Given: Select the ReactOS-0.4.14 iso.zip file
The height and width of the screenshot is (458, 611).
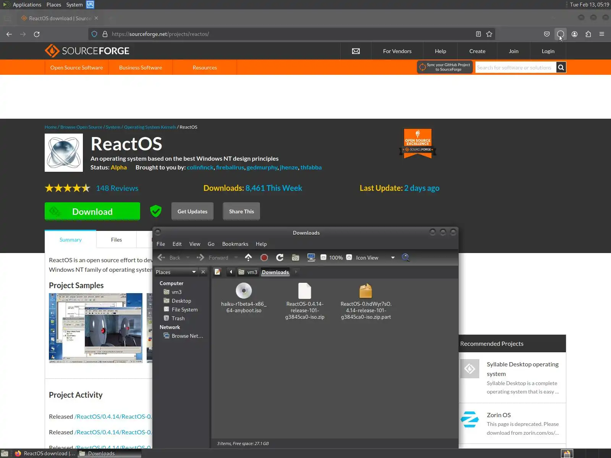Looking at the screenshot, I should 305,301.
